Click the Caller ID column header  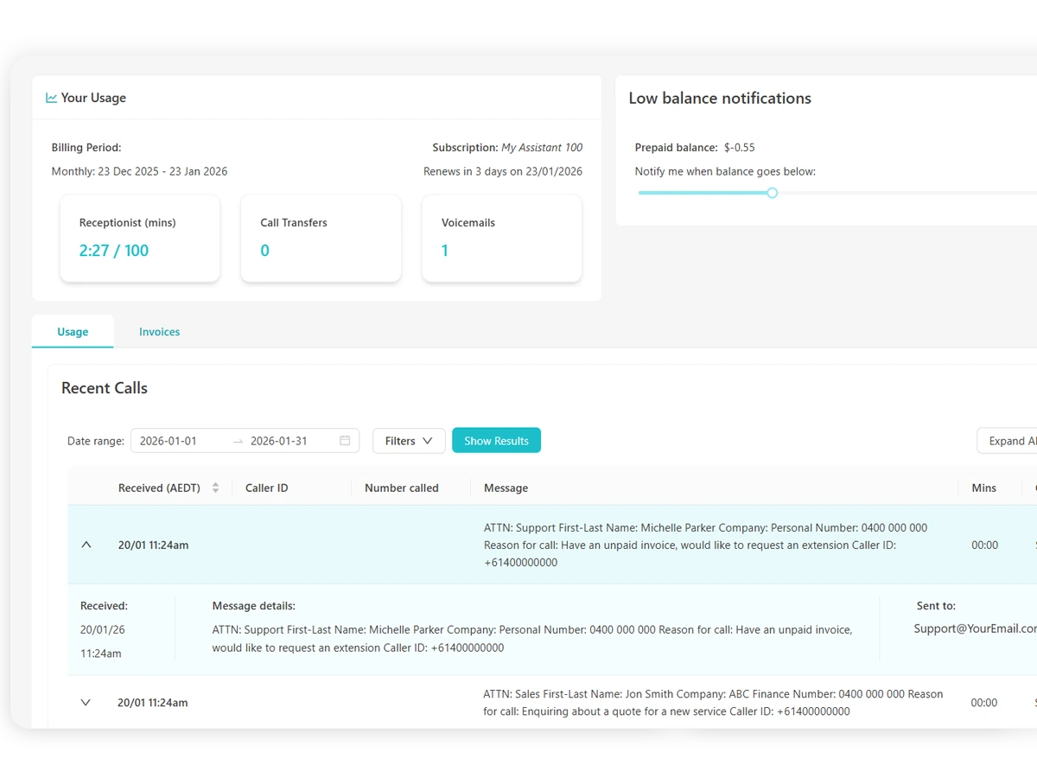tap(266, 488)
